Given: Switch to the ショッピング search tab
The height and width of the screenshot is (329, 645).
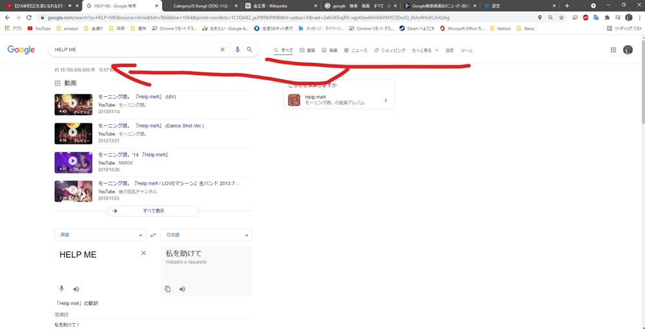Looking at the screenshot, I should point(389,50).
